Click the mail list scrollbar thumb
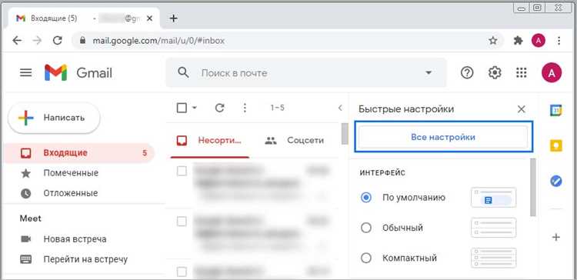The image size is (577, 280). point(345,134)
